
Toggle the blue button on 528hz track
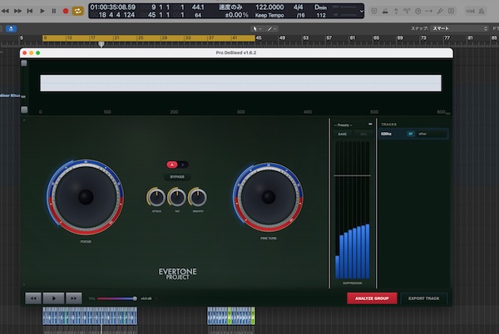(x=411, y=134)
